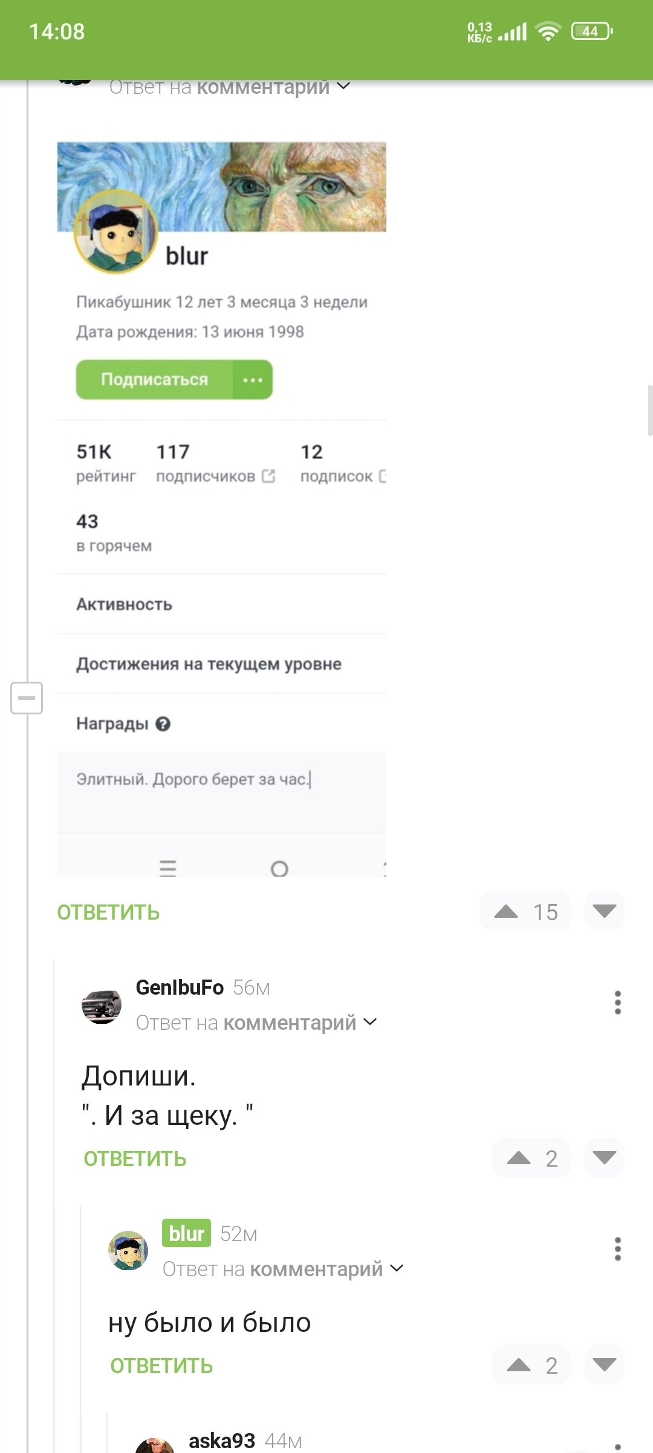The width and height of the screenshot is (653, 1453).
Task: Reply to the profile screenshot comment
Action: click(108, 912)
